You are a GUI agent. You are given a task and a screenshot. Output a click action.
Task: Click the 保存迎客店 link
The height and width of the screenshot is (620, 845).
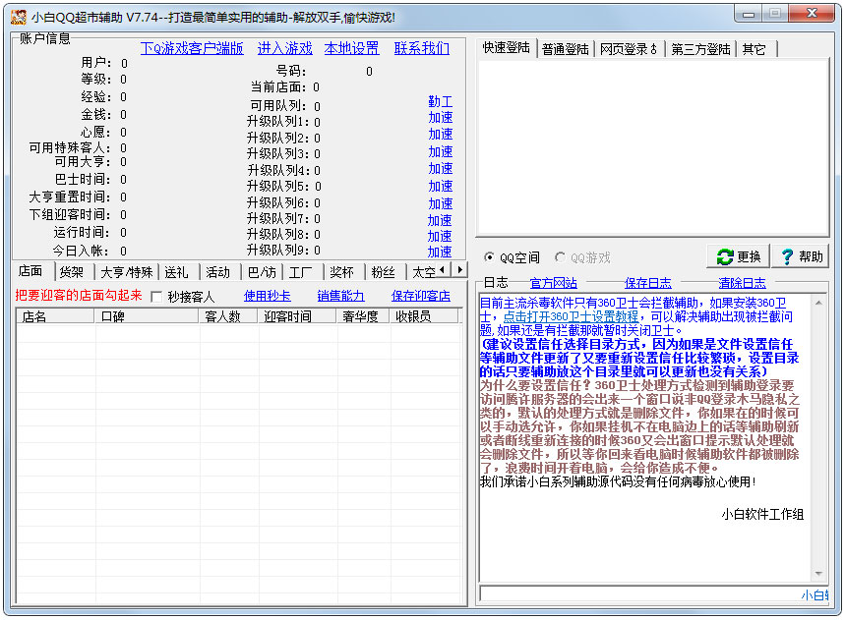coord(421,296)
